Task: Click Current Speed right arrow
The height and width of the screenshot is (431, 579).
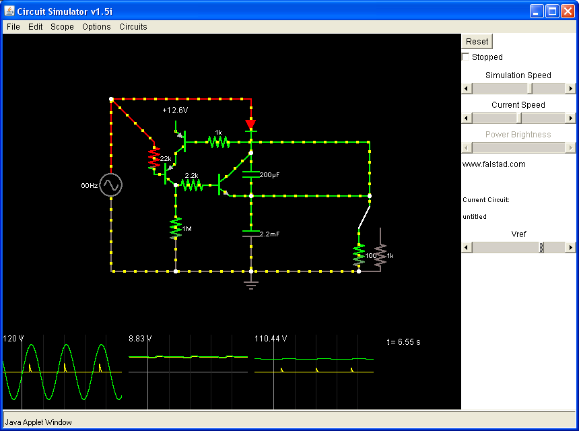Action: point(571,118)
